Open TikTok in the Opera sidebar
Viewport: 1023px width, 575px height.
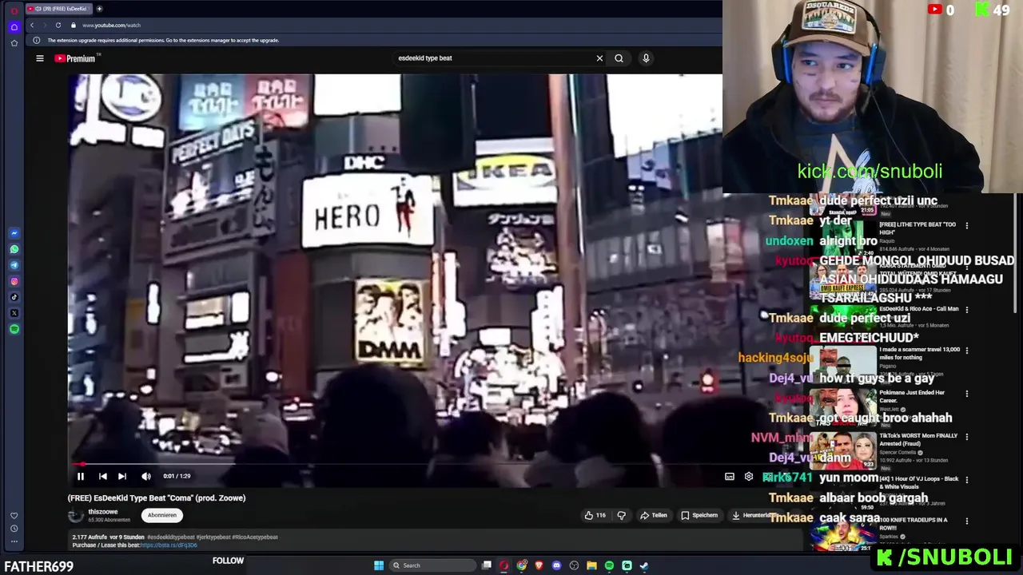pyautogui.click(x=14, y=297)
